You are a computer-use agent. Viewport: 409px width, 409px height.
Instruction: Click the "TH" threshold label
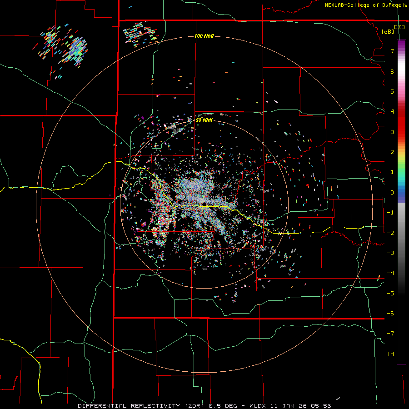coord(390,354)
